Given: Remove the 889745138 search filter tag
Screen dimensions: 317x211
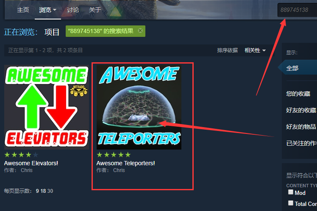Looking at the screenshot, I should coord(140,31).
